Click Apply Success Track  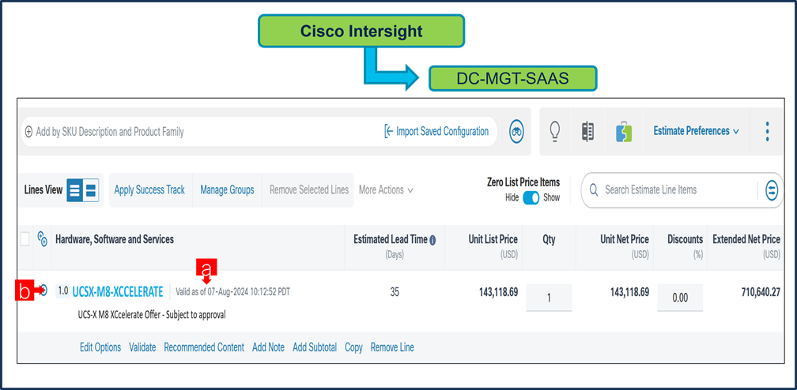149,190
